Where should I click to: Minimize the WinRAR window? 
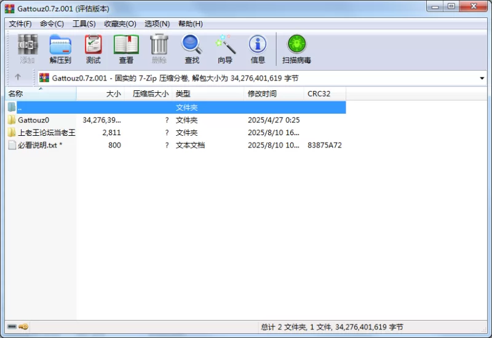435,7
